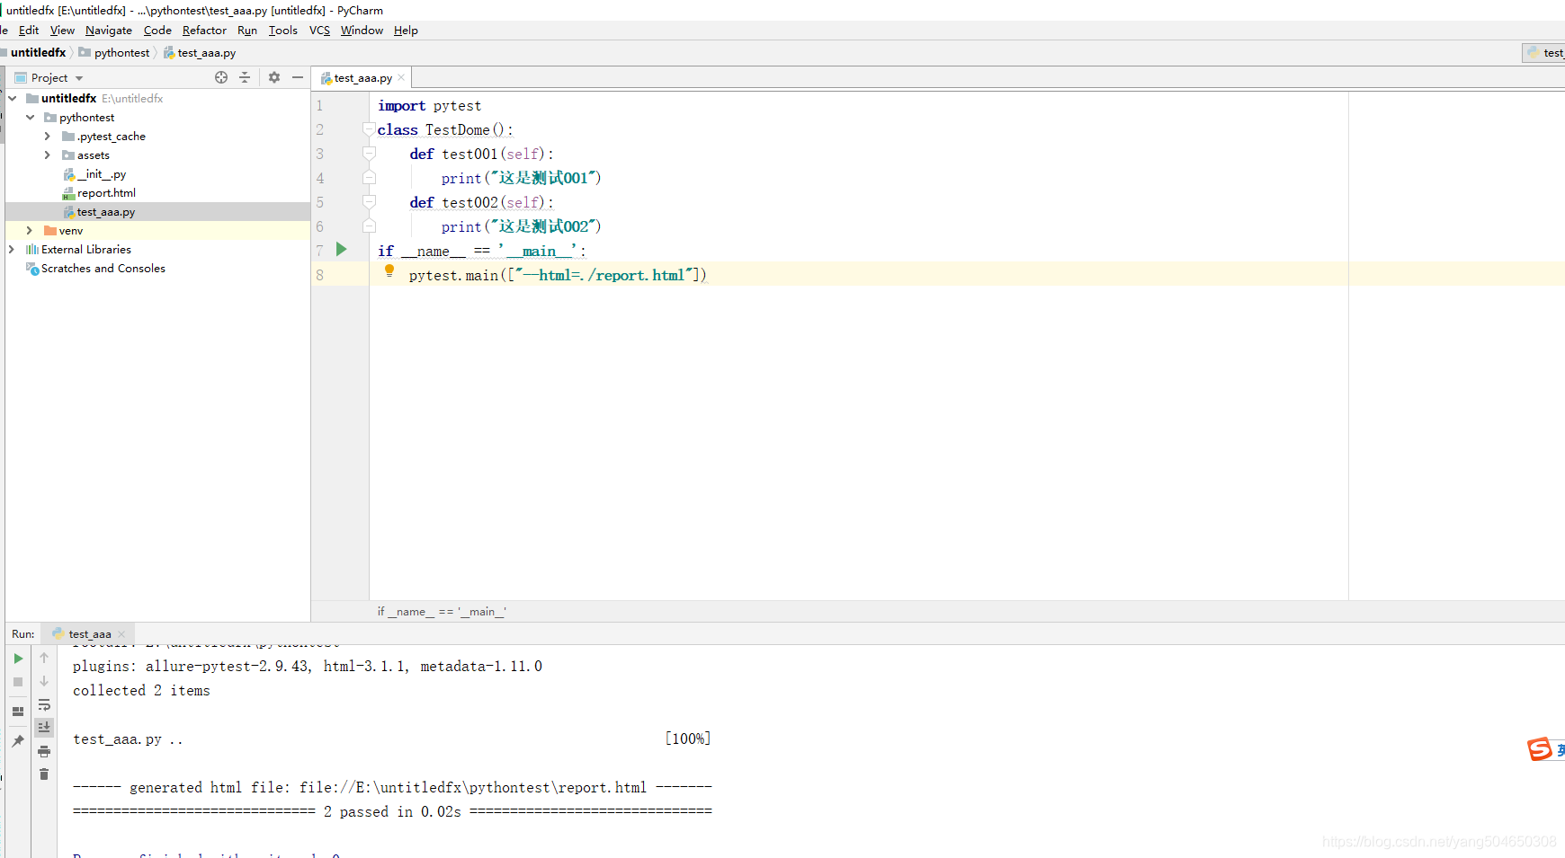Hide the Project tool window
1565x858 pixels.
pyautogui.click(x=298, y=77)
